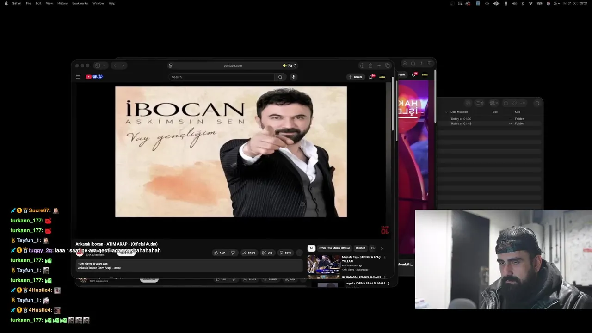Screen dimensions: 592x333
Task: Open the sidebar dropdown chevron in Safari
Action: pyautogui.click(x=105, y=66)
